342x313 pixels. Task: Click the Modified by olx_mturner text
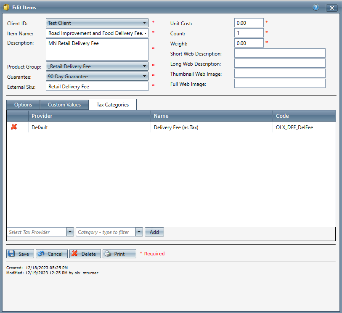click(52, 273)
